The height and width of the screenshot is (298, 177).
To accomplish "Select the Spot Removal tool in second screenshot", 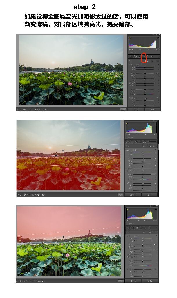I will [x=132, y=142].
